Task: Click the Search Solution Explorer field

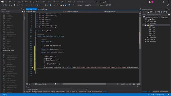Action: pyautogui.click(x=154, y=14)
